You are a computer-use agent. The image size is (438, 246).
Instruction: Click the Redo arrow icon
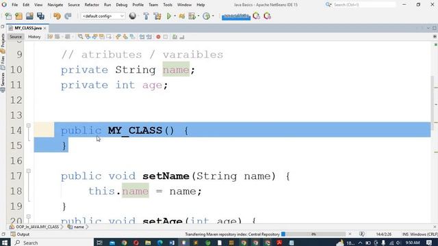(x=68, y=16)
